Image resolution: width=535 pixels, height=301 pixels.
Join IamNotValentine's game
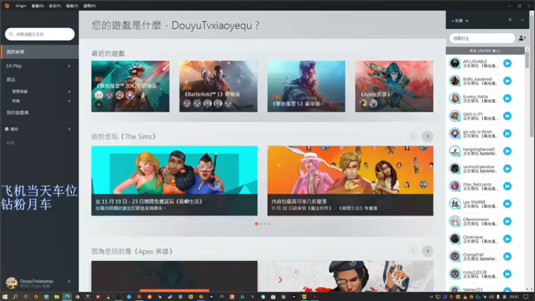(508, 169)
